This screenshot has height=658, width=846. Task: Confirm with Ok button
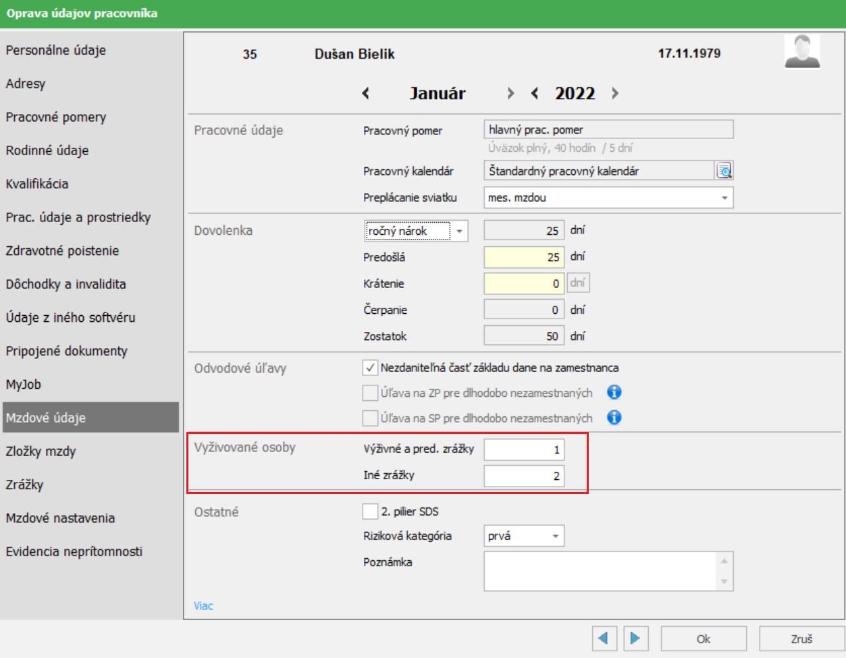(704, 638)
